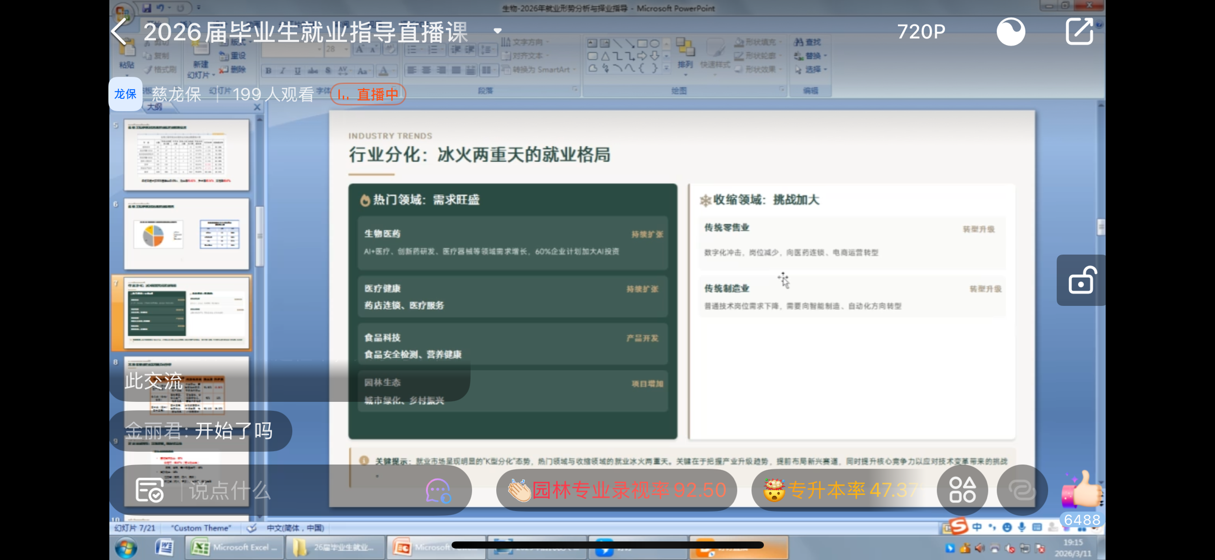Tap the thumbs-up like icon

pyautogui.click(x=1082, y=490)
